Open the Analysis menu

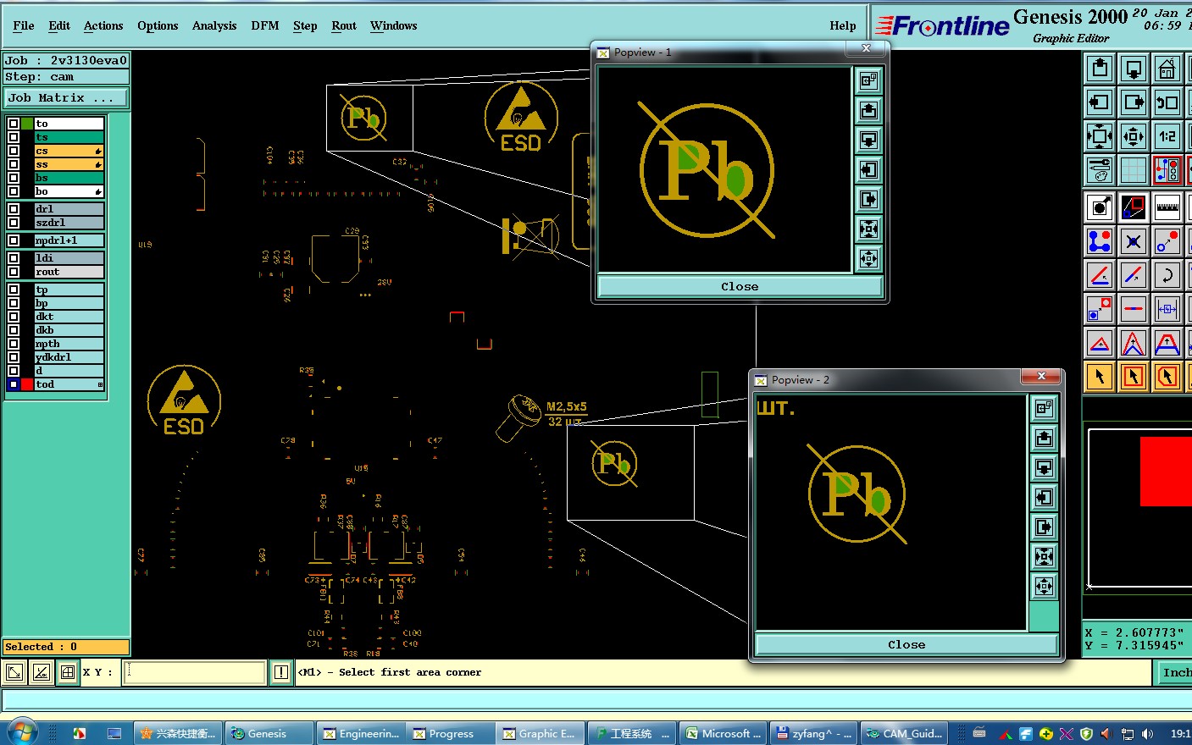point(214,25)
